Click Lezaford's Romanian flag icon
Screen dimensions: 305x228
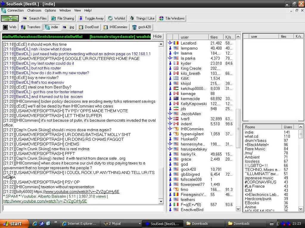176,43
